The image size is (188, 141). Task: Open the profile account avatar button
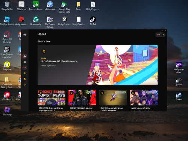[163, 35]
